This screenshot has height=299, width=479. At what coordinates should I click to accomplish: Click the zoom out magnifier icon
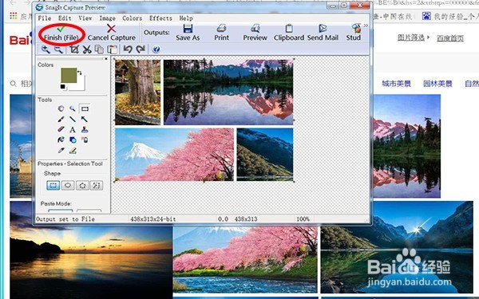[x=58, y=49]
